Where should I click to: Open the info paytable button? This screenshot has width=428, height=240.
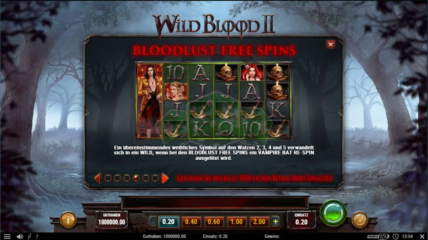click(x=68, y=220)
